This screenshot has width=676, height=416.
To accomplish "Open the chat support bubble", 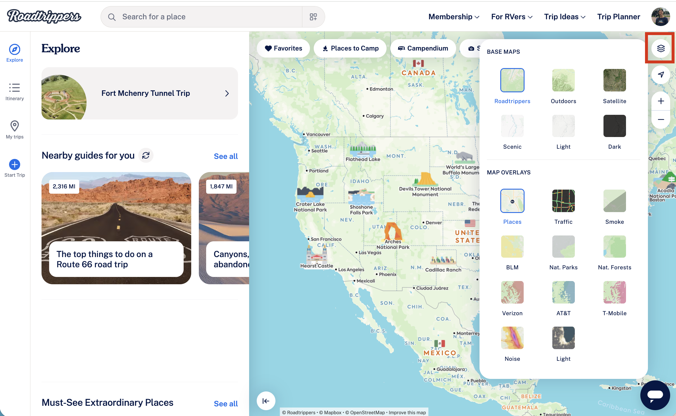I will 655,395.
